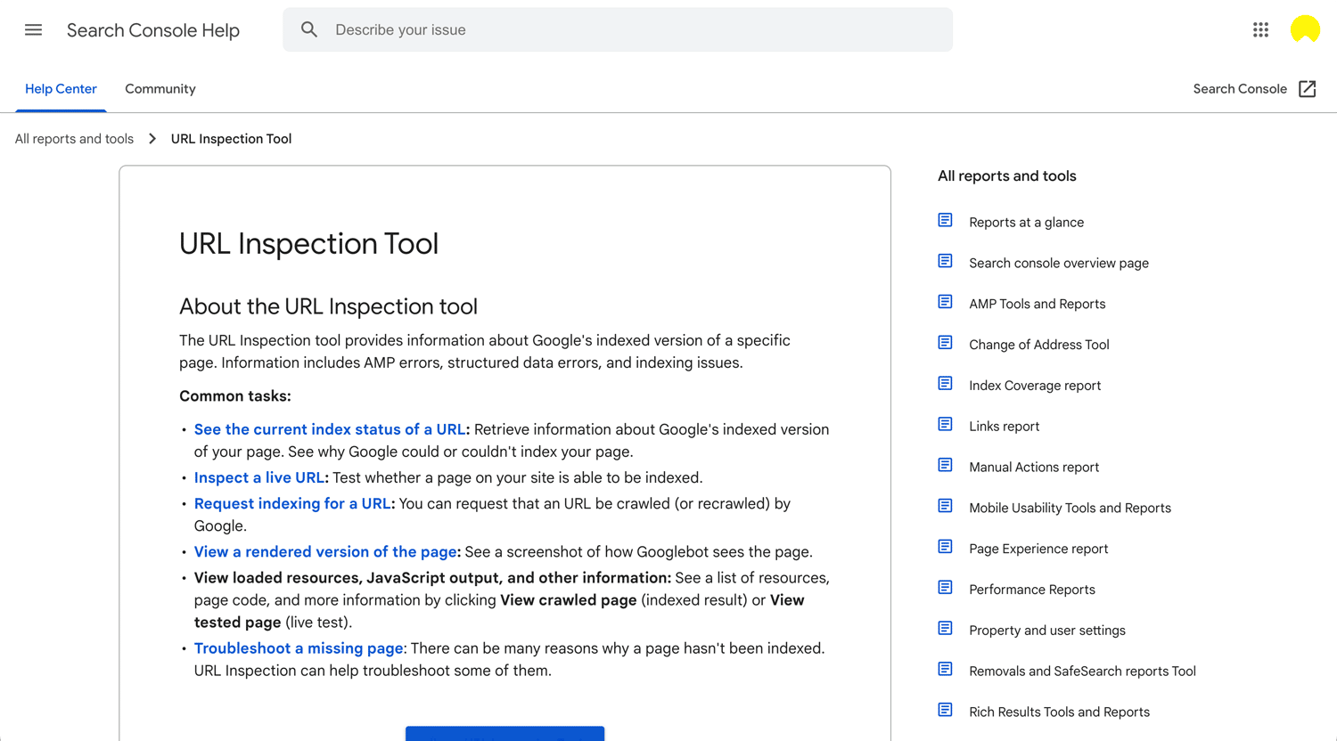Click article icon beside Reports at a glance
The image size is (1337, 741).
(945, 220)
